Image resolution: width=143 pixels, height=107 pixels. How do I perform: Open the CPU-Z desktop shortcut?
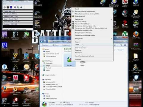4,35
